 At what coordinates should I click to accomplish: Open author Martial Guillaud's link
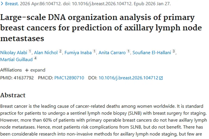coord(16,59)
